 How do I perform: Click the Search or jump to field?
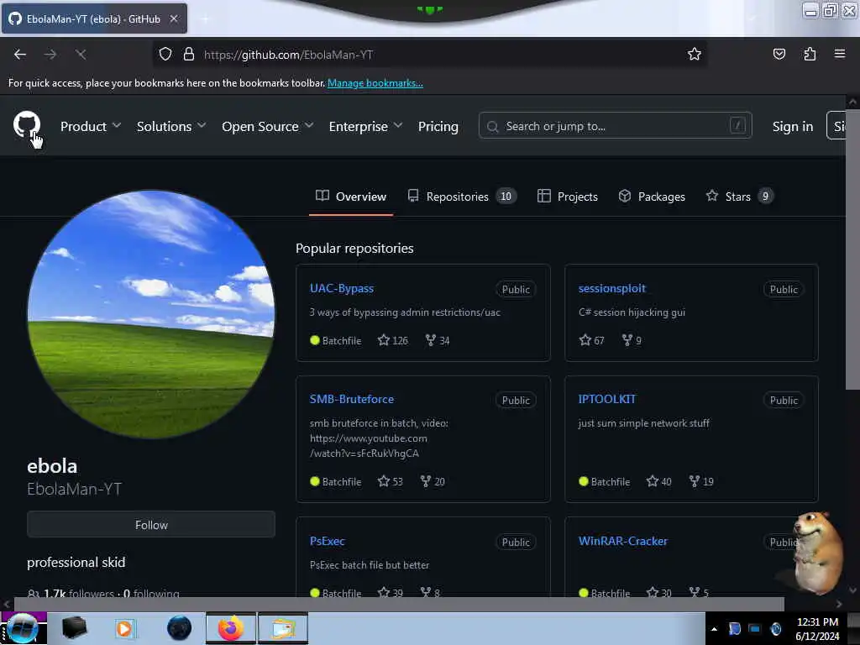615,126
